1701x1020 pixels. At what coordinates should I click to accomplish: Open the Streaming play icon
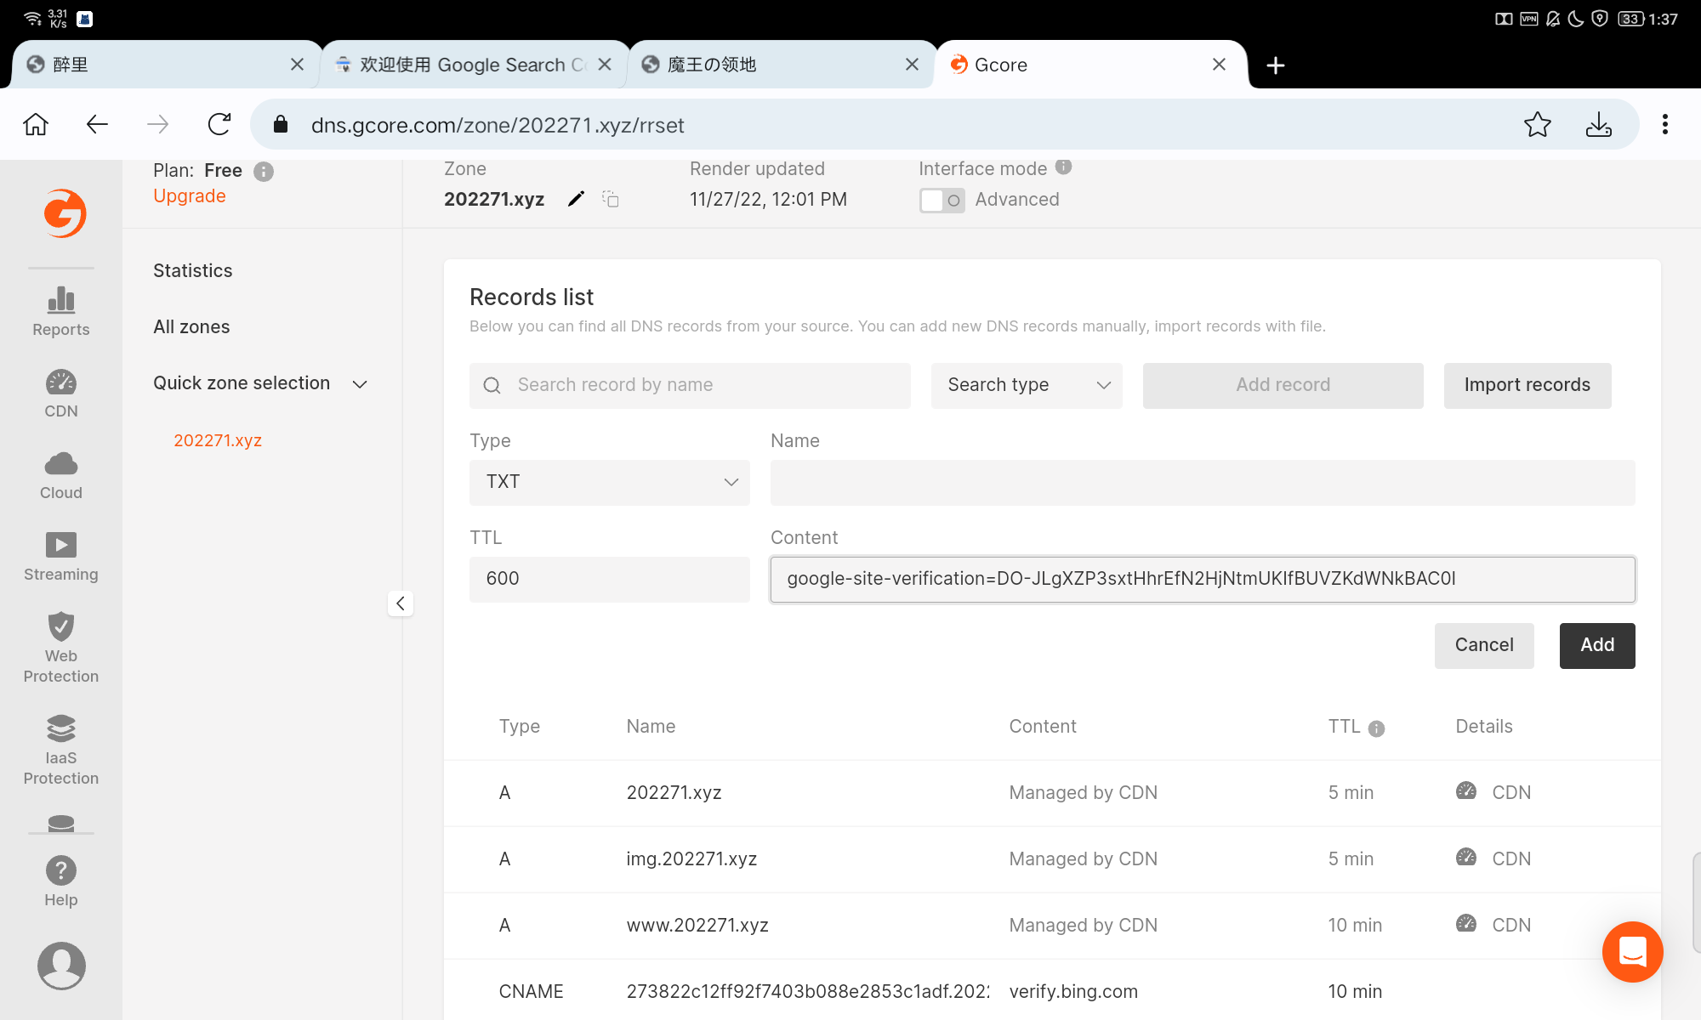tap(61, 546)
